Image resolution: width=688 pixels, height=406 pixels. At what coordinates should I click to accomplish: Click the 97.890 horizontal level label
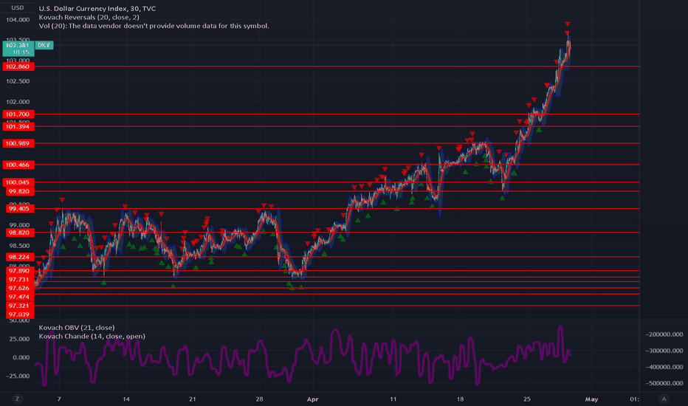coord(20,271)
